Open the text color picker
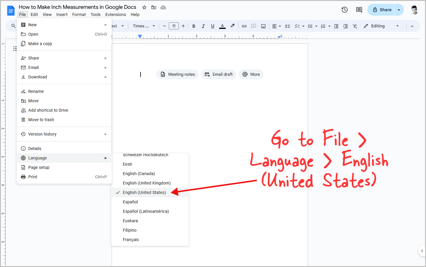 click(x=222, y=26)
